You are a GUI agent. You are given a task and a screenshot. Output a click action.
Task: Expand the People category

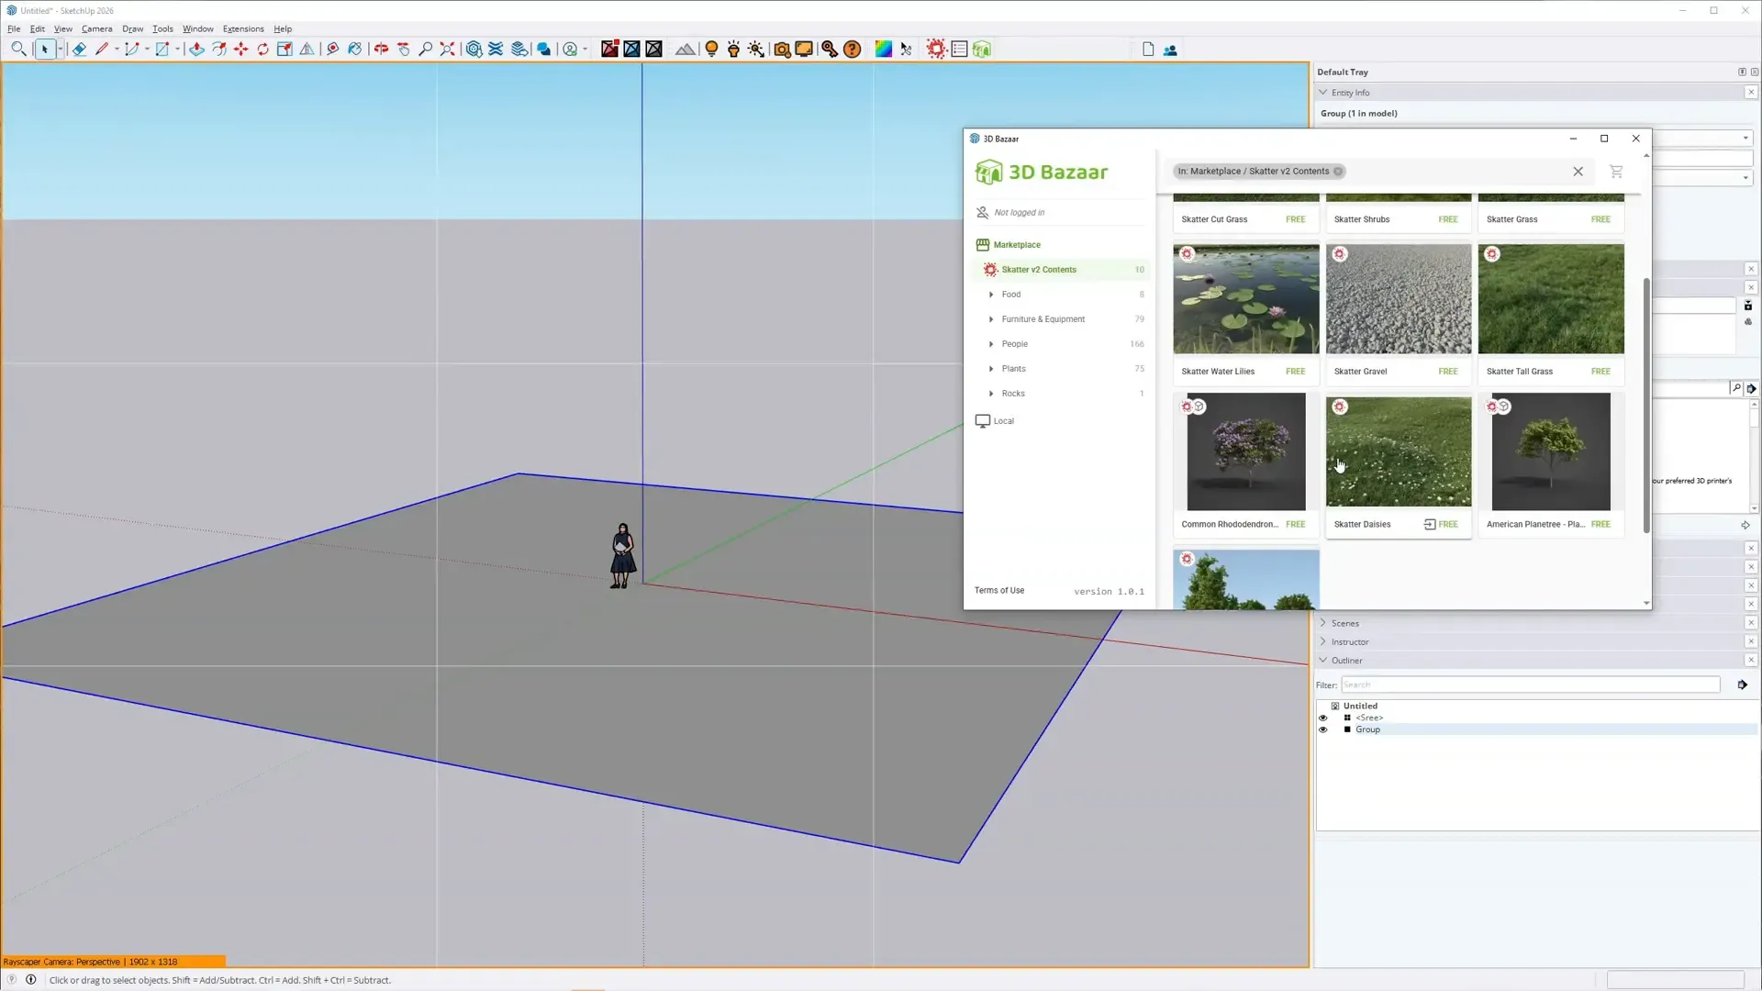tap(991, 344)
